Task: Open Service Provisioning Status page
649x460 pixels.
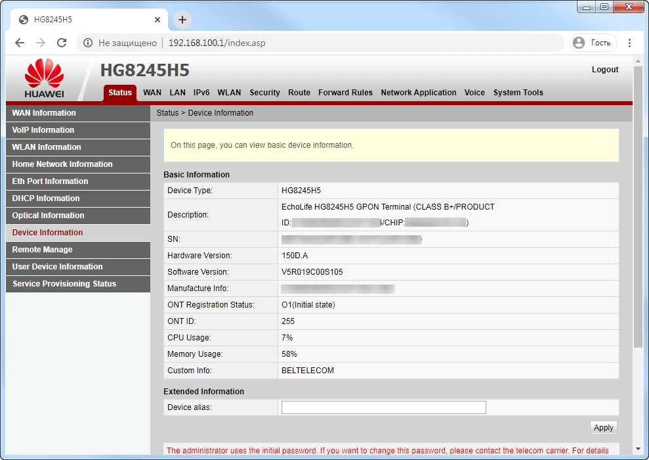Action: pyautogui.click(x=64, y=284)
